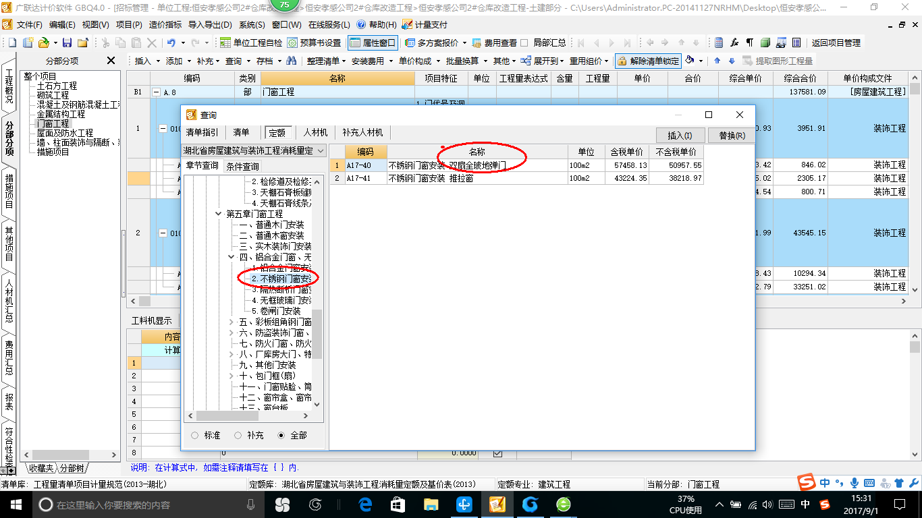Expand 六、防盗装饰门窗 tree node
Viewport: 922px width, 518px height.
(x=232, y=333)
